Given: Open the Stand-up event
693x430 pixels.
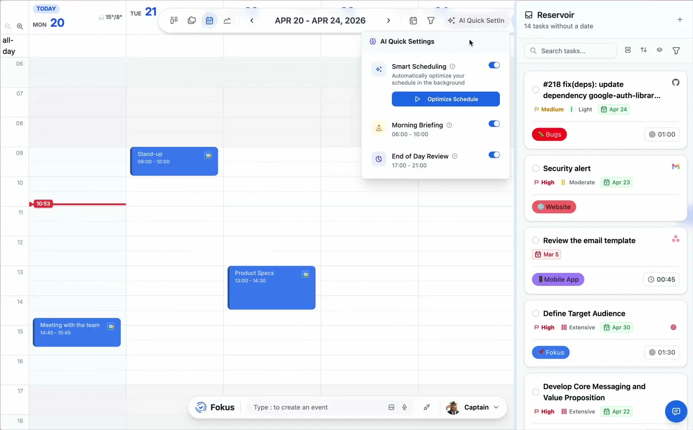Looking at the screenshot, I should tap(174, 161).
